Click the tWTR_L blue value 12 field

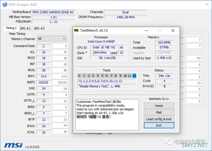tap(44, 101)
